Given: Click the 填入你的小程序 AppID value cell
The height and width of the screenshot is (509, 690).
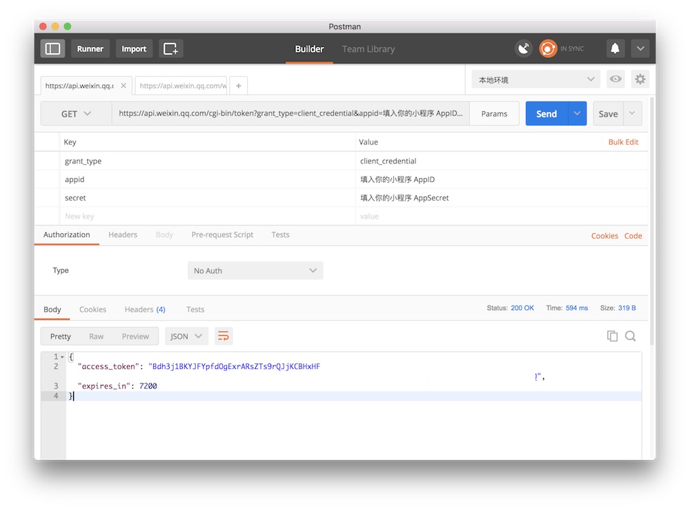Looking at the screenshot, I should [502, 179].
